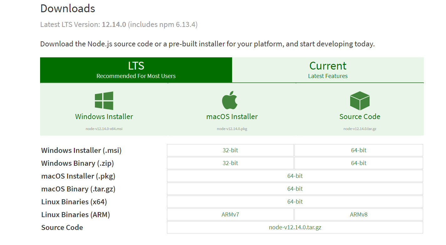
Task: Download ARMv8 Linux Binaries
Action: (359, 215)
